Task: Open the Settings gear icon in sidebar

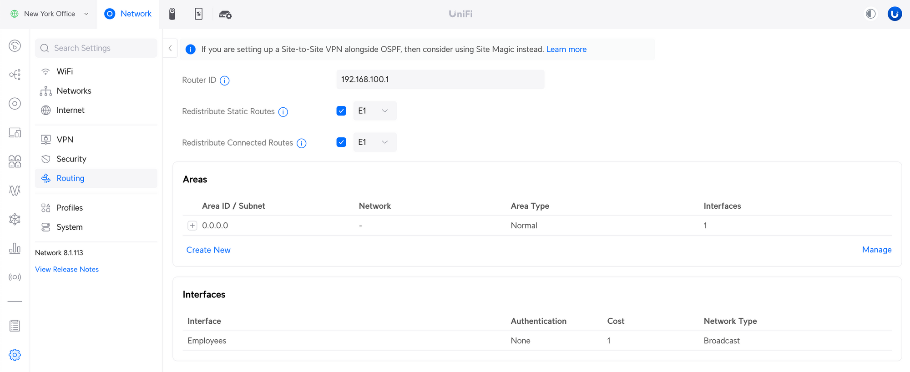Action: point(15,355)
